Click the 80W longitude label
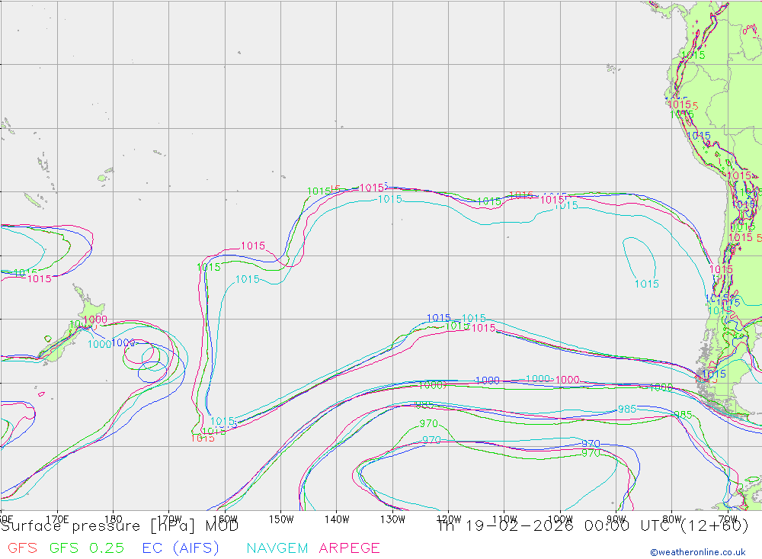Image resolution: width=762 pixels, height=559 pixels. click(x=672, y=519)
